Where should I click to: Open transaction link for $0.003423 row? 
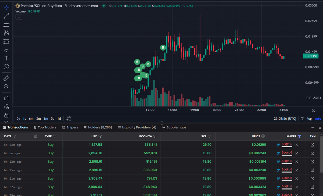[313, 187]
